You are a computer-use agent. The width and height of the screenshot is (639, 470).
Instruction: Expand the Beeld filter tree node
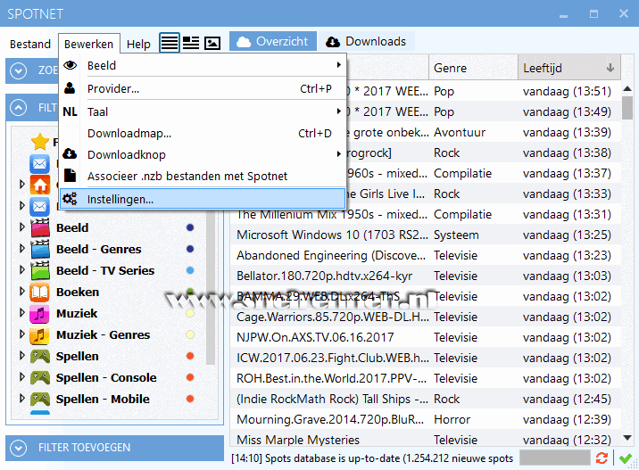pos(22,227)
